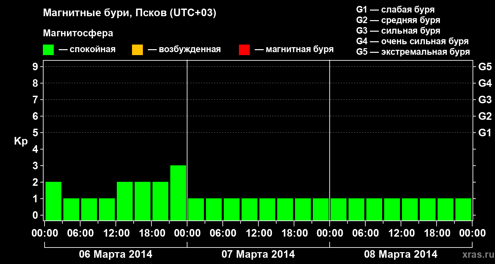495x264 pixels.
Task: Click the tallest bar with Kp 3 on 06 March
Action: tap(178, 193)
